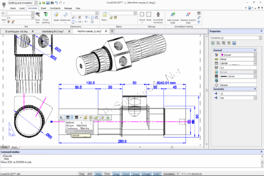Create a new drawing from quick access toolbar
This screenshot has height=176, width=264.
tap(40, 3)
